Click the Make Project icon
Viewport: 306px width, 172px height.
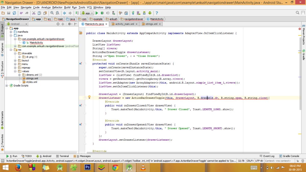pos(77,13)
